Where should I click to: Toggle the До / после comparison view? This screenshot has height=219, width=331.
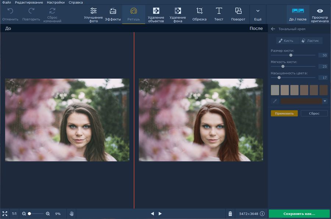(x=298, y=14)
